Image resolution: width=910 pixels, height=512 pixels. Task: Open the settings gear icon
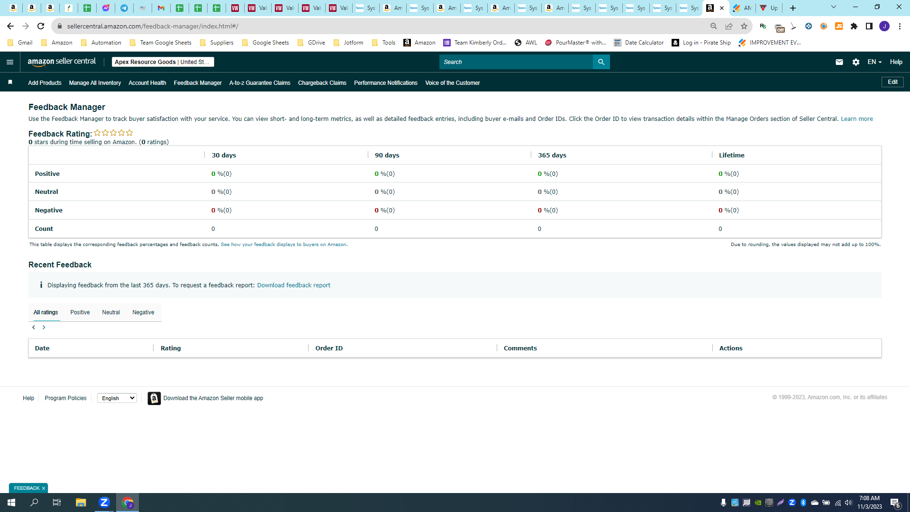pos(855,62)
